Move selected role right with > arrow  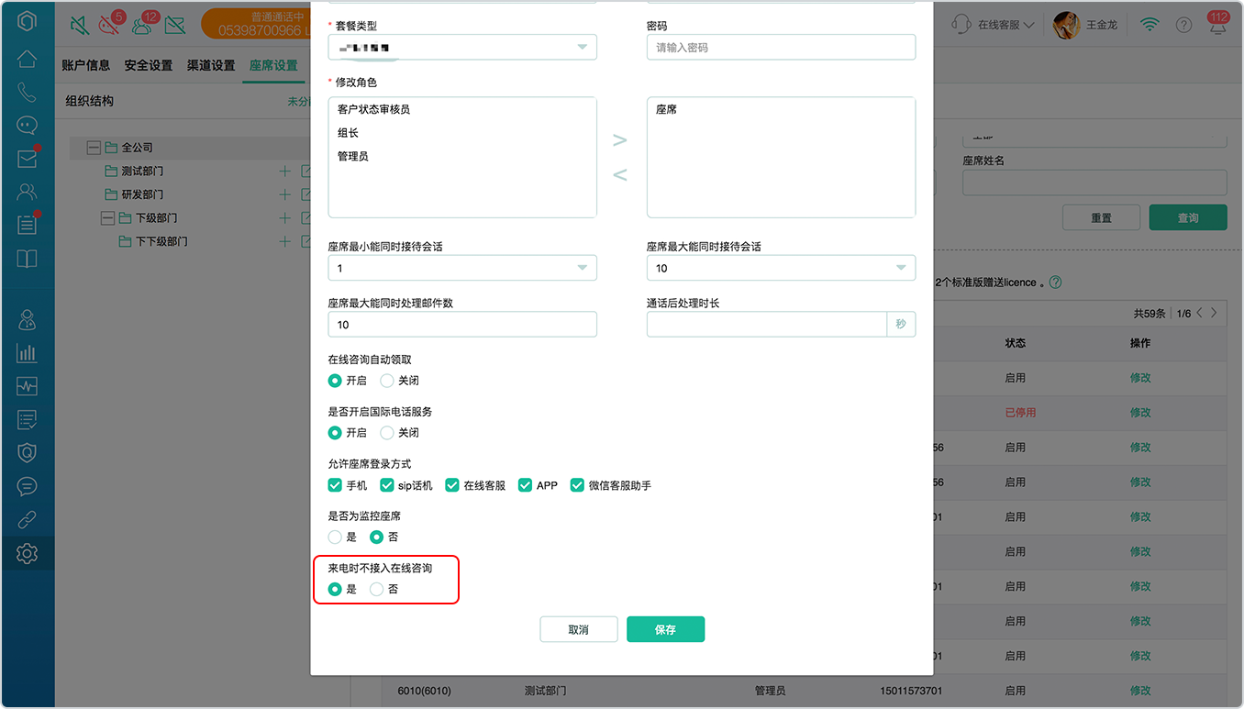[620, 140]
